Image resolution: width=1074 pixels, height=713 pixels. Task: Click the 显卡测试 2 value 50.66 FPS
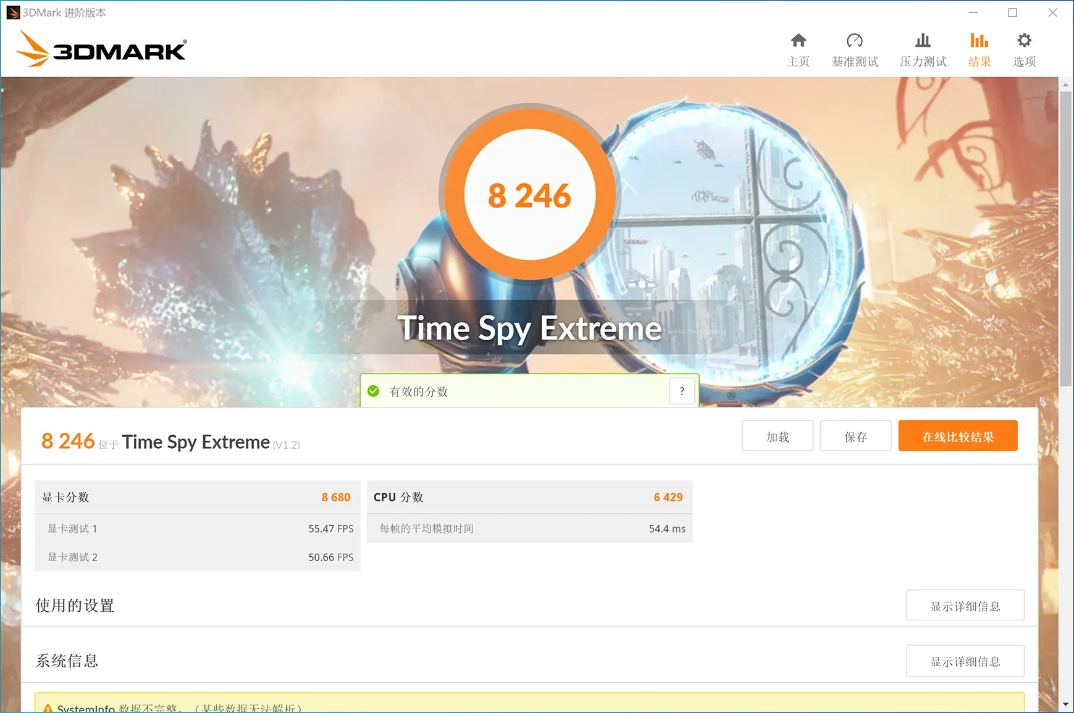[x=331, y=557]
